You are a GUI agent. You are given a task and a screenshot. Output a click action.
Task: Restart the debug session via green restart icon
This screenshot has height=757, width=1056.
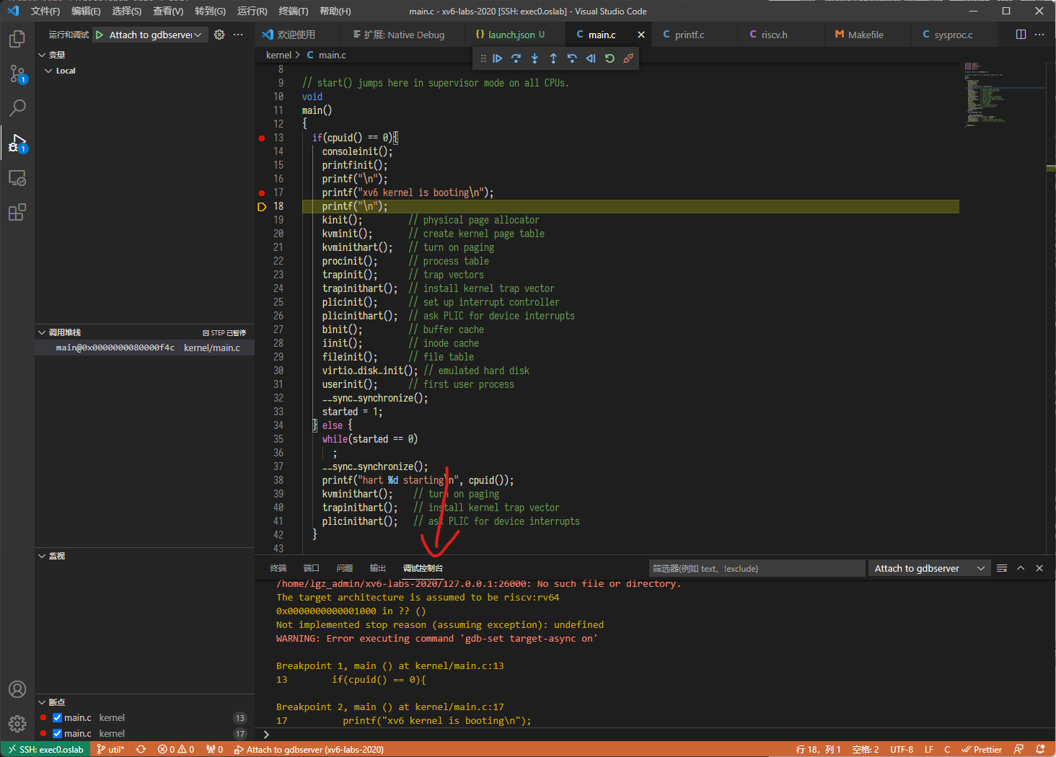(x=610, y=58)
